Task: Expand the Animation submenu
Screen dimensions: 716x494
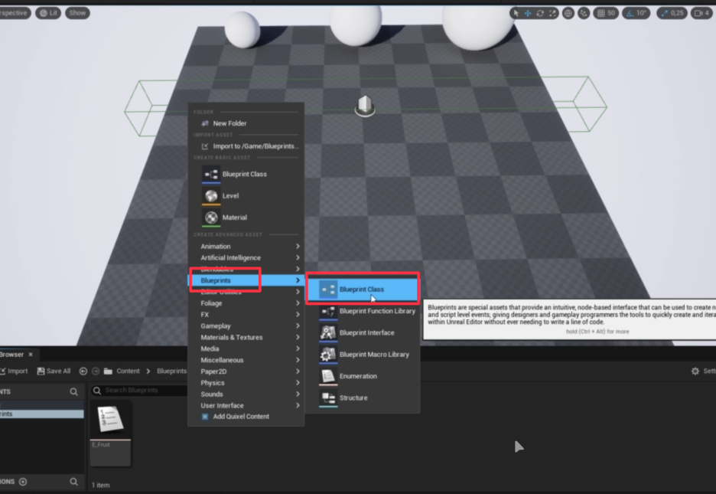Action: pyautogui.click(x=246, y=247)
